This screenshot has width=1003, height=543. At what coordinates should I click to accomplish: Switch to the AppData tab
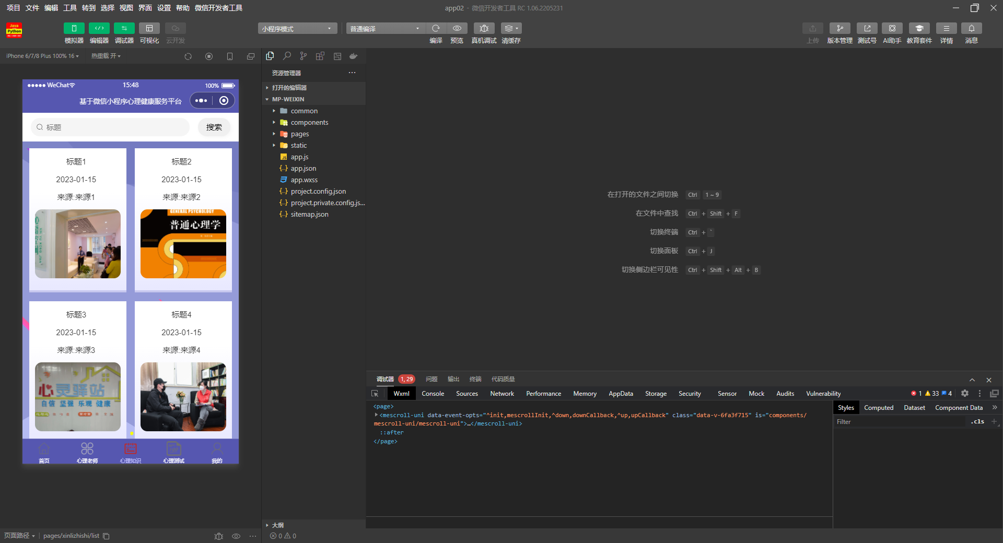pyautogui.click(x=621, y=394)
